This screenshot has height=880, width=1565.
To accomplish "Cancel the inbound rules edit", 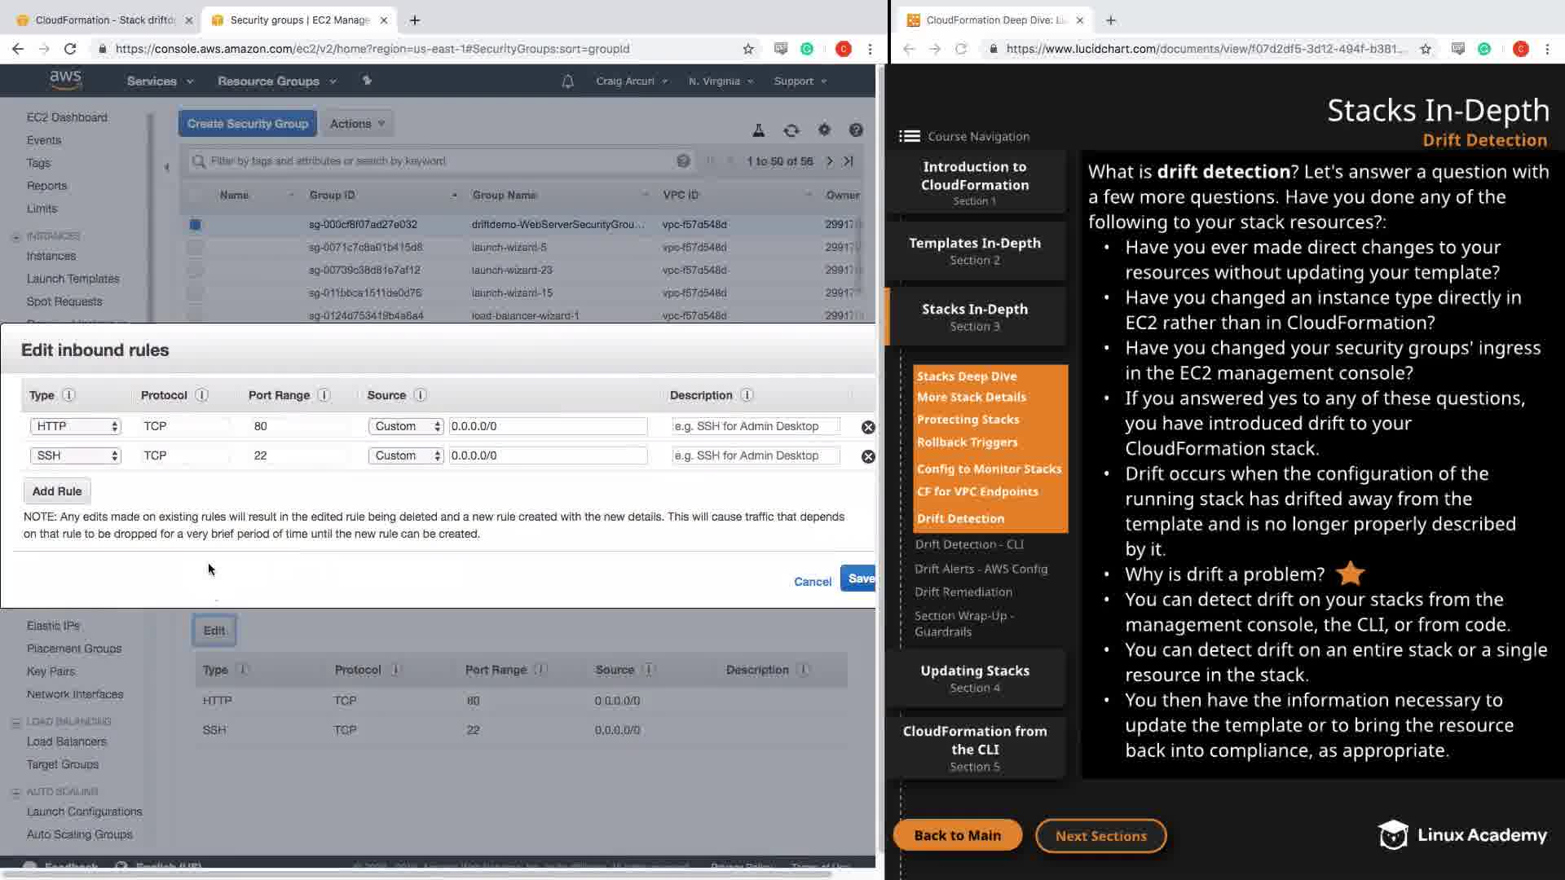I will pyautogui.click(x=812, y=582).
